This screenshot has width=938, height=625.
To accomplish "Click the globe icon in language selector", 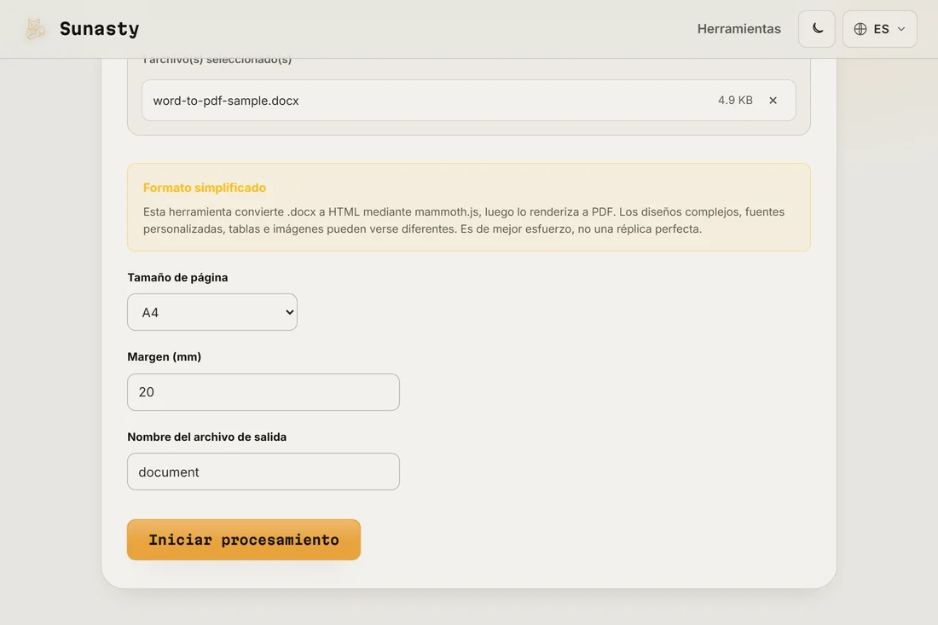I will point(860,29).
